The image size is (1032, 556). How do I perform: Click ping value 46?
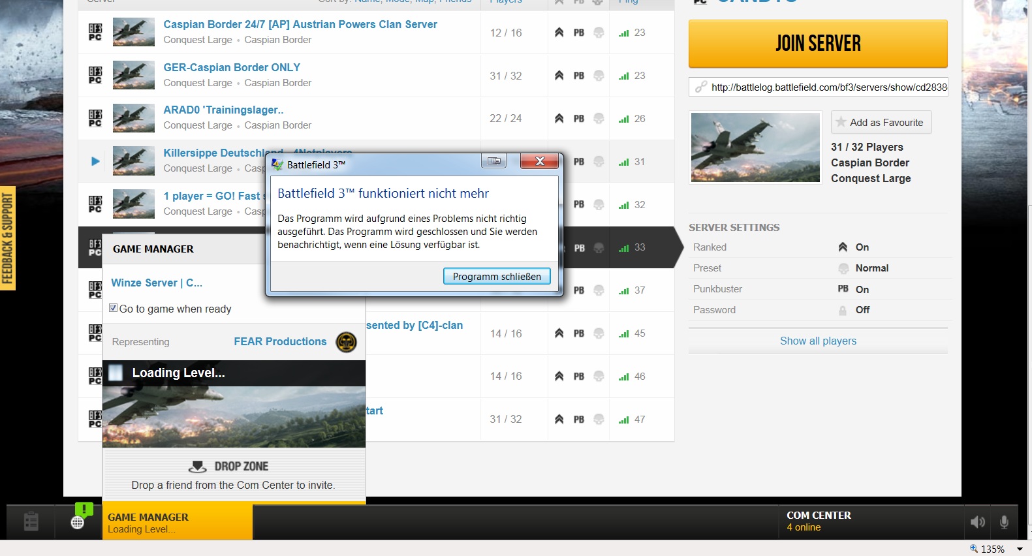click(640, 377)
